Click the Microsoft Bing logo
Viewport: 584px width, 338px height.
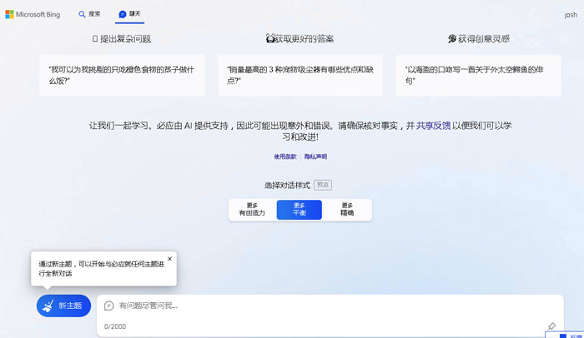pos(33,14)
